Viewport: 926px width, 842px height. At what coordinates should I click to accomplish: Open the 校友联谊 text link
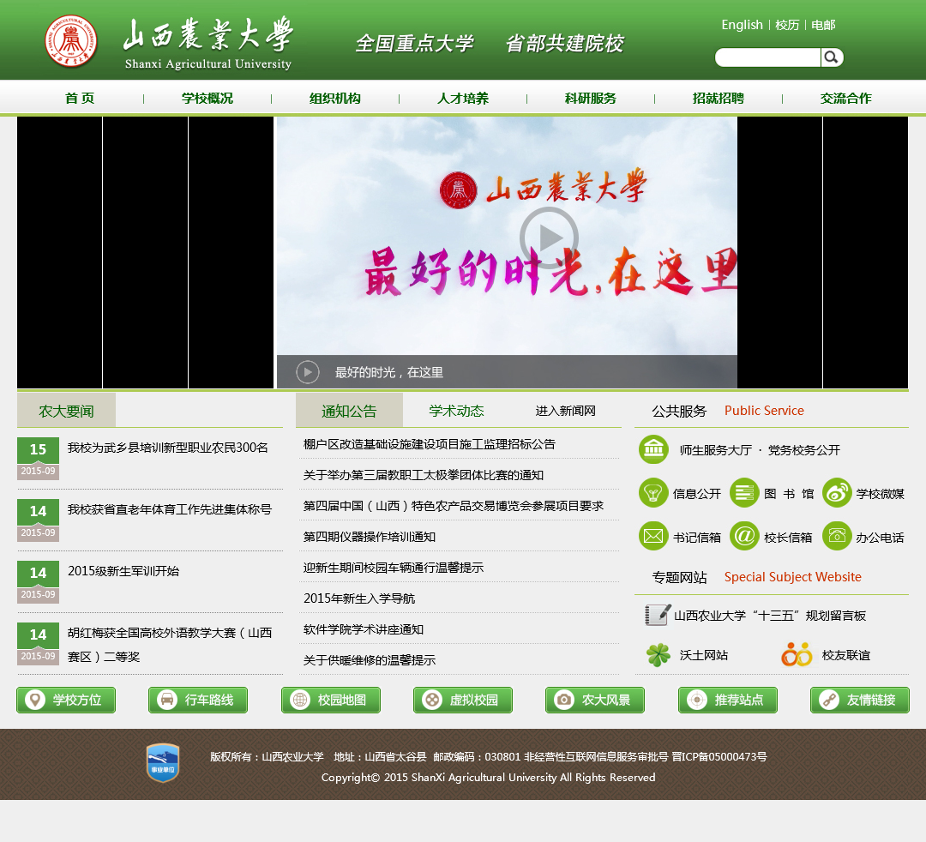[x=846, y=655]
